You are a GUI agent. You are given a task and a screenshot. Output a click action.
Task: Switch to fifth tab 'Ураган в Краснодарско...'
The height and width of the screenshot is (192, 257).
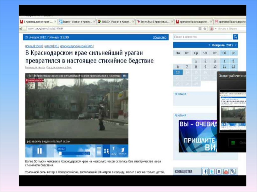point(194,22)
